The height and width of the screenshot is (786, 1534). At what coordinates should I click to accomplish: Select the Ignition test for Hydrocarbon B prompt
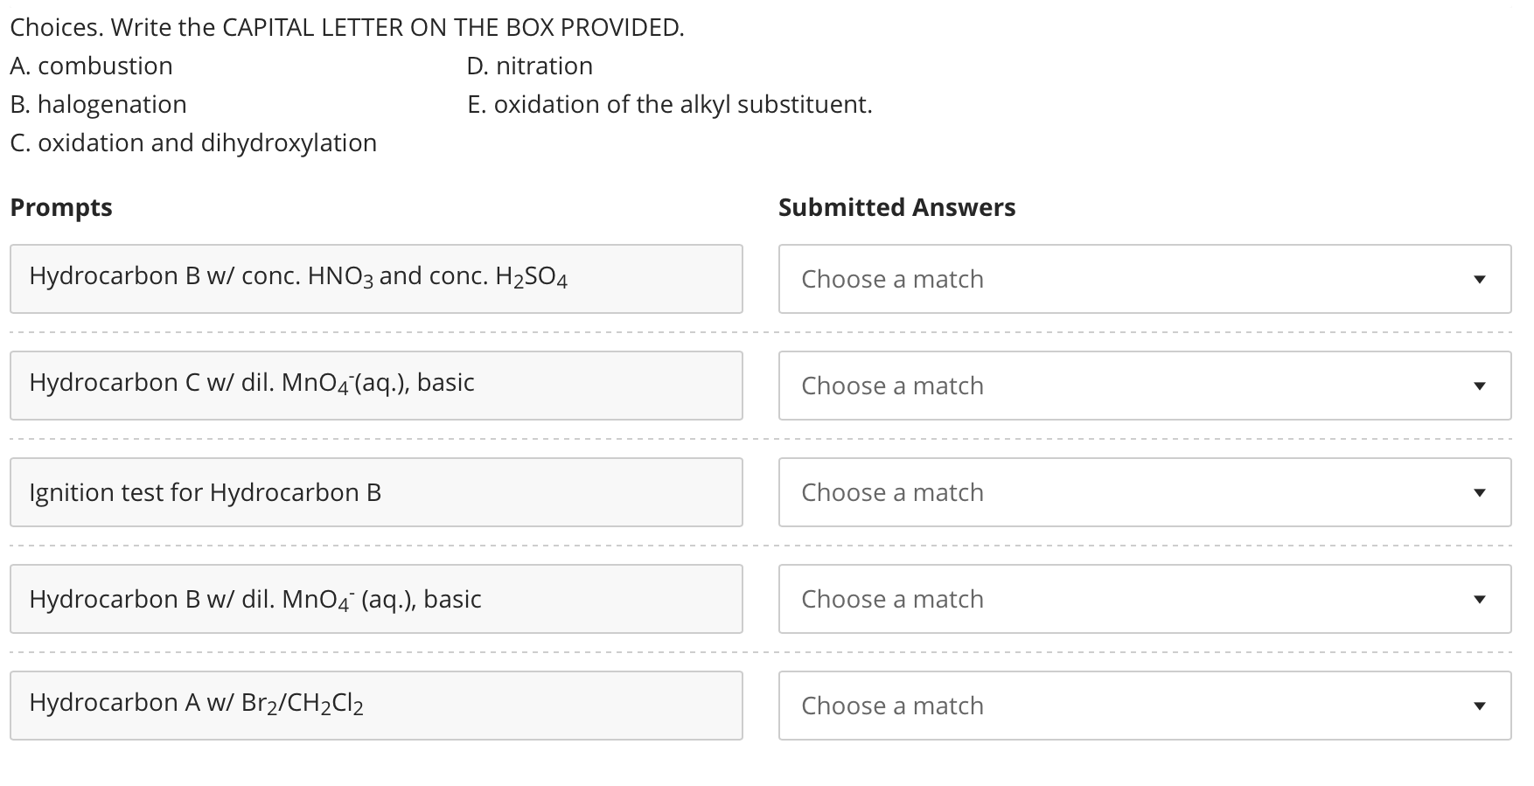376,491
